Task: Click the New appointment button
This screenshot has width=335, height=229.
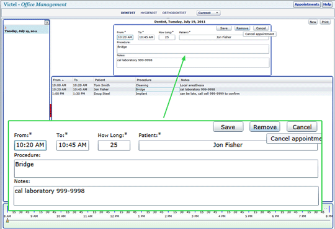Action: pos(313,22)
